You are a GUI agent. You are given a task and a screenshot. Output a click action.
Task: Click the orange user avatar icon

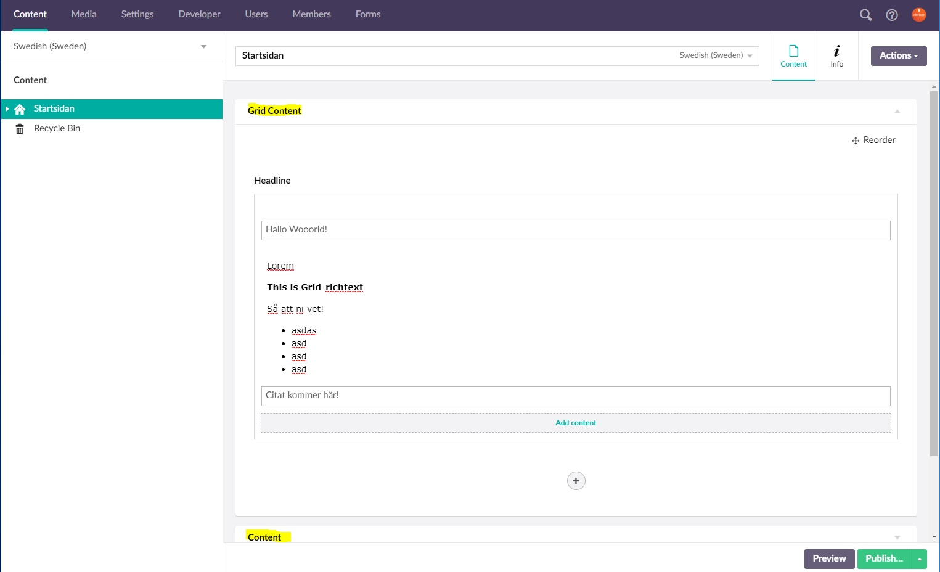pyautogui.click(x=918, y=15)
